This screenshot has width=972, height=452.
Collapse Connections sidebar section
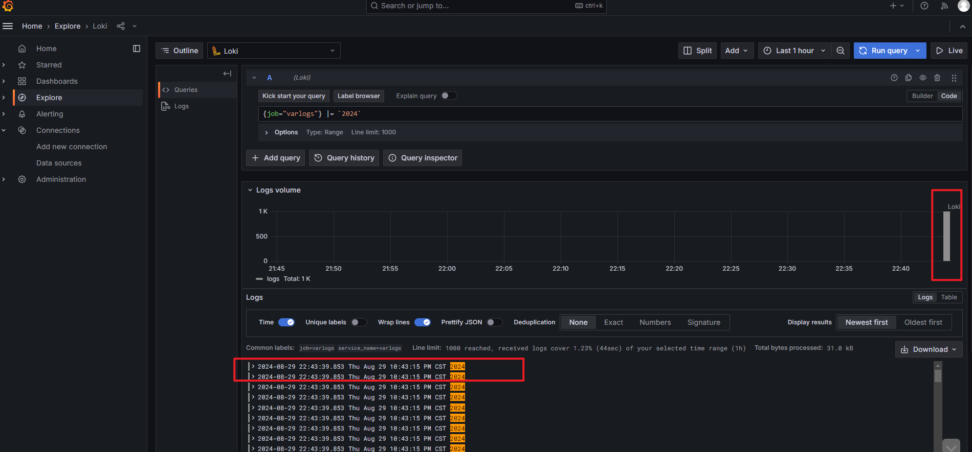coord(4,130)
